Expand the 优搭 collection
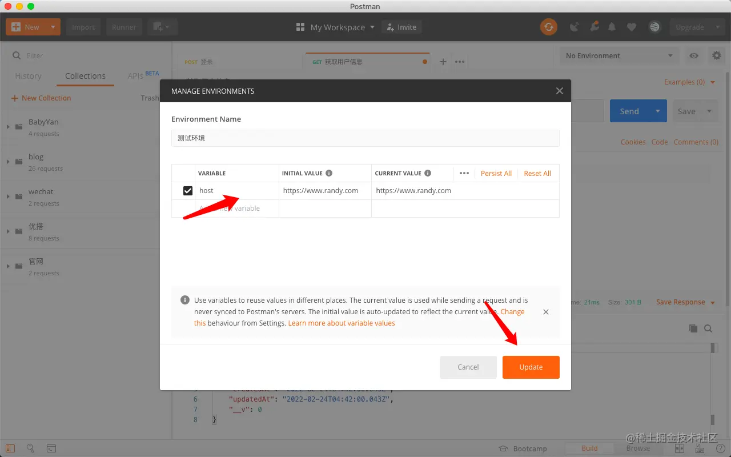Screen dimensions: 731x457 (8, 231)
